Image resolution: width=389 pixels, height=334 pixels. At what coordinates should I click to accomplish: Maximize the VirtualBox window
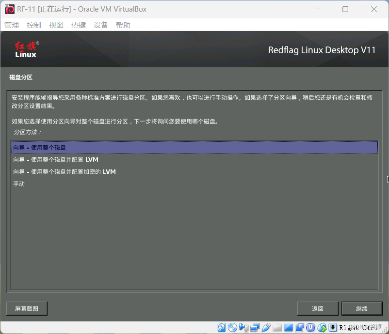[x=345, y=9]
